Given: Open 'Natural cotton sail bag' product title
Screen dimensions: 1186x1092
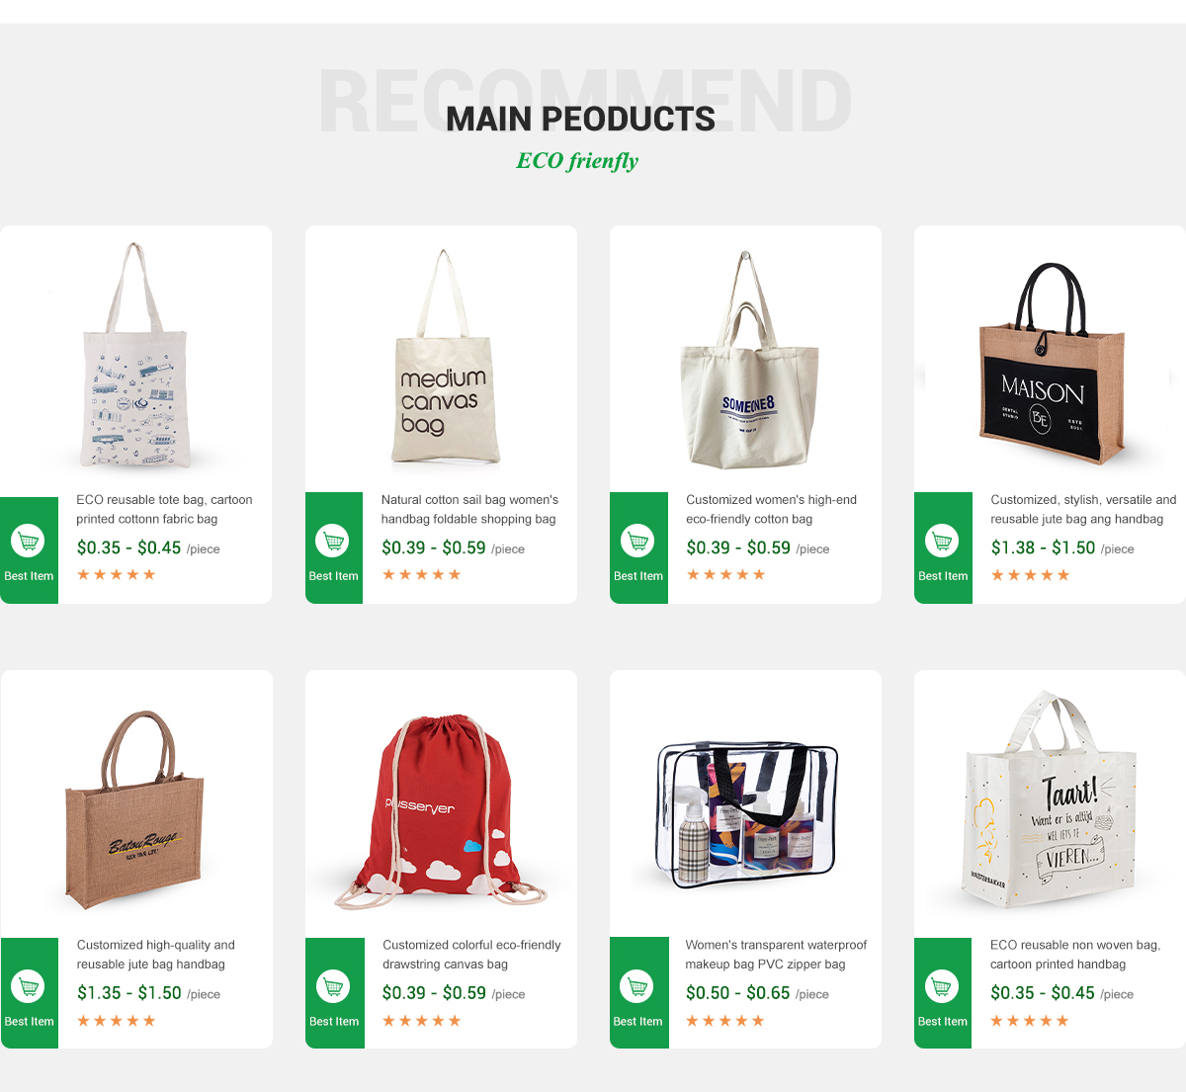Looking at the screenshot, I should [x=469, y=509].
